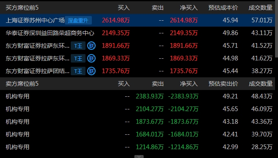Click the estimated sell price 43.18
This screenshot has width=278, height=158.
230,122
